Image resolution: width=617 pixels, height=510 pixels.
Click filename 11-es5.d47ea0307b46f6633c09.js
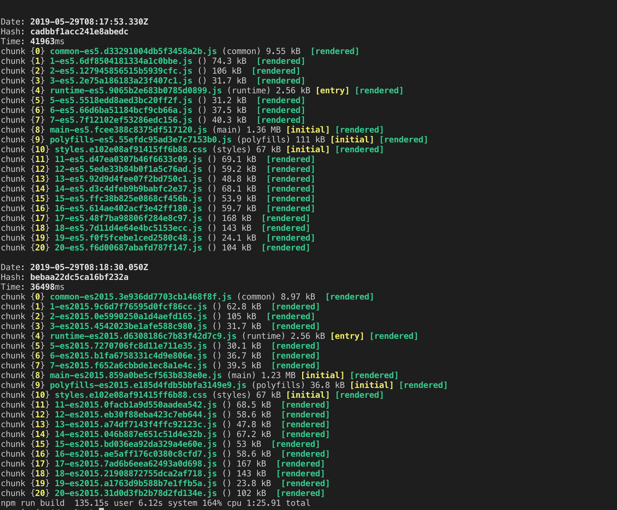pyautogui.click(x=128, y=159)
